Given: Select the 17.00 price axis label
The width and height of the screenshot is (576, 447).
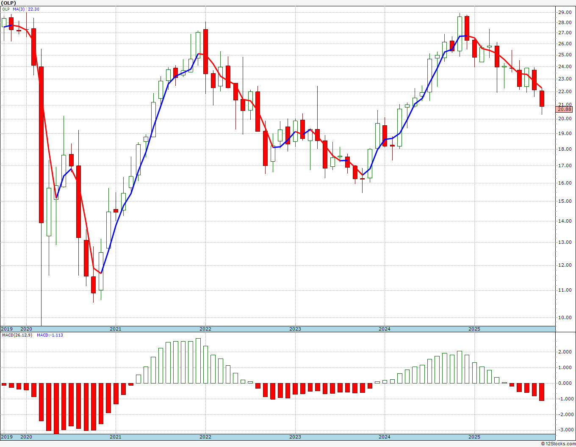Looking at the screenshot, I should click(565, 166).
